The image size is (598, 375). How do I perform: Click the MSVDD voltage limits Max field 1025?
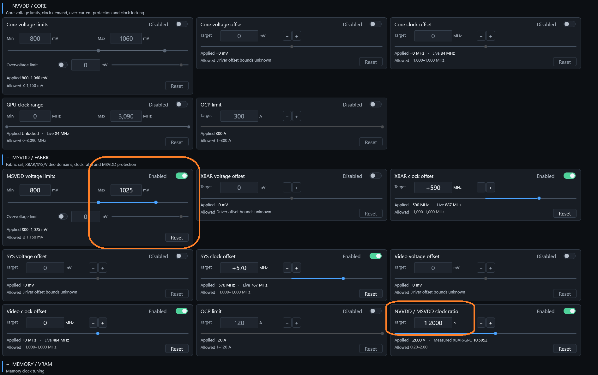[x=126, y=190]
